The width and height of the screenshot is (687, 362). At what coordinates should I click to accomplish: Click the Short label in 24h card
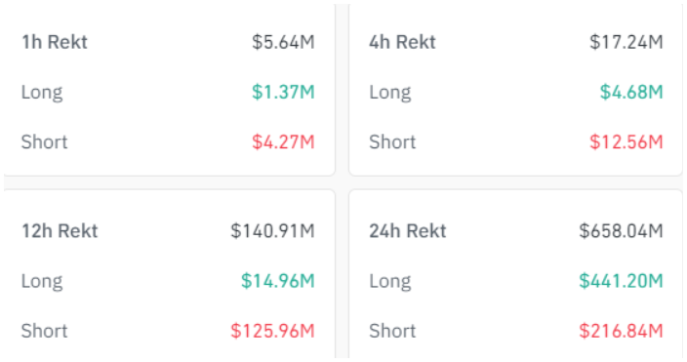click(x=392, y=331)
